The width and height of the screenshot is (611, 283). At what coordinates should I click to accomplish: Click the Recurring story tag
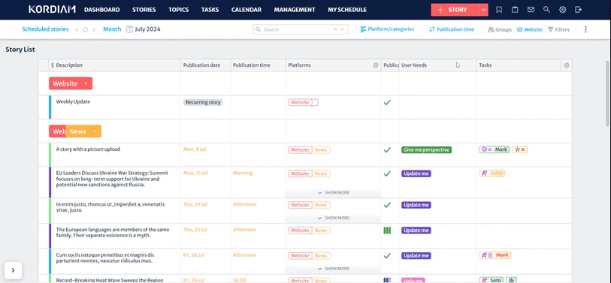coord(203,102)
